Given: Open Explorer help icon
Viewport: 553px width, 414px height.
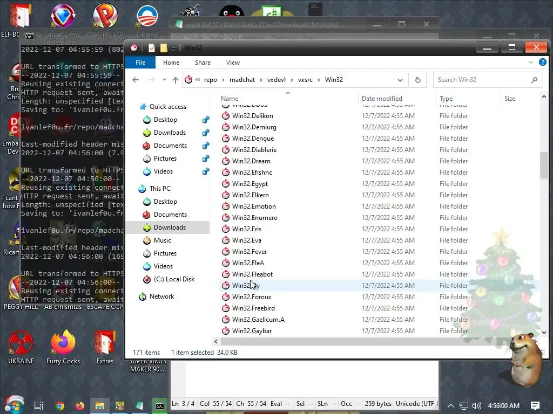Looking at the screenshot, I should click(542, 63).
